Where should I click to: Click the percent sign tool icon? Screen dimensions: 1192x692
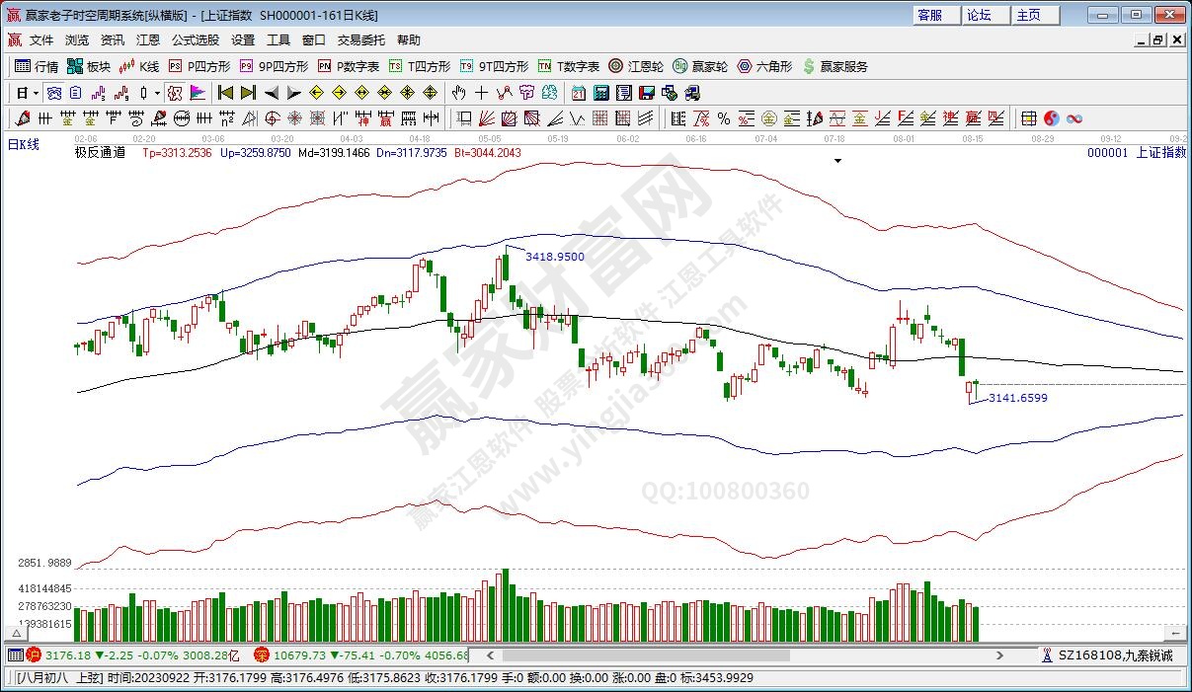[x=723, y=118]
